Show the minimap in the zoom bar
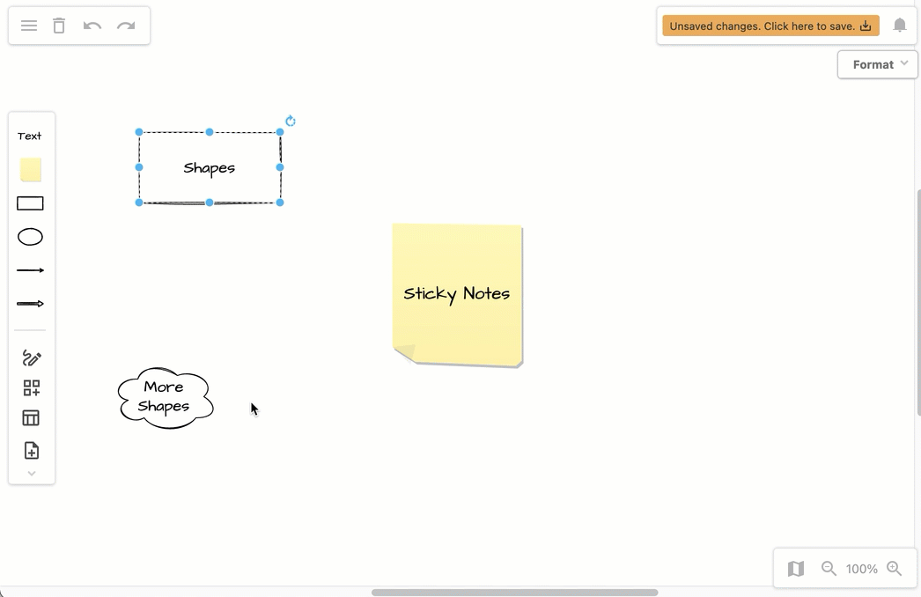Screen dimensions: 921x597 point(794,568)
